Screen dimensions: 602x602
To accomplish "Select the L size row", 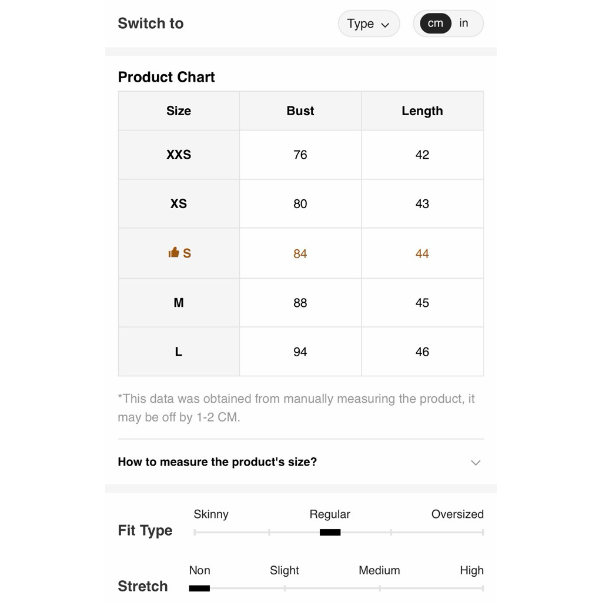I will [300, 352].
